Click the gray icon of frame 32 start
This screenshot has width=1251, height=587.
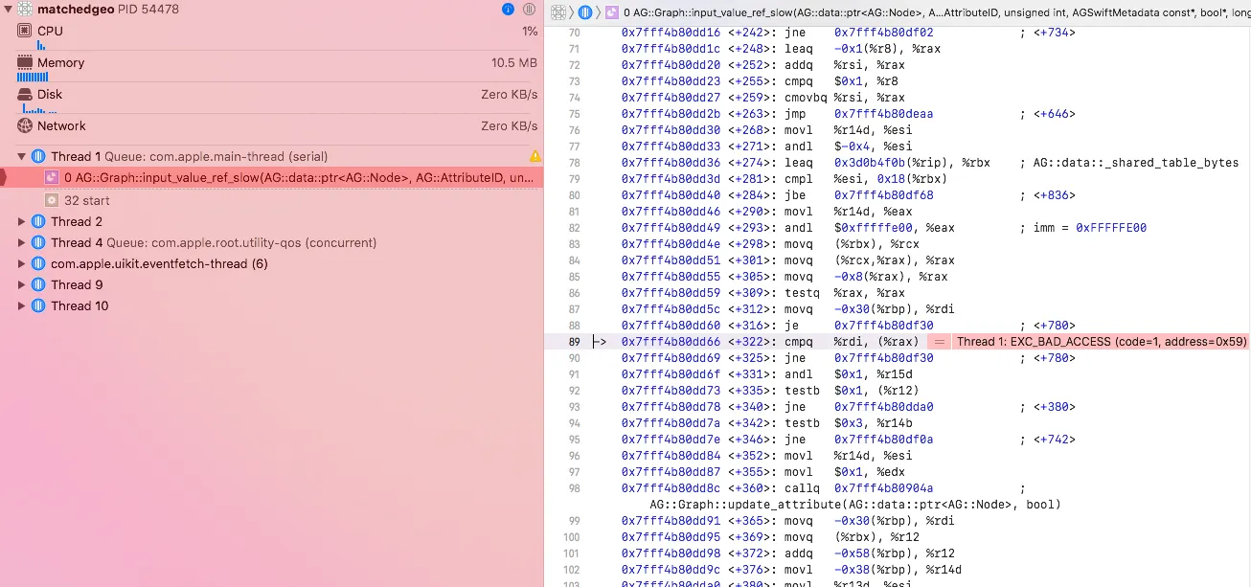pyautogui.click(x=52, y=200)
